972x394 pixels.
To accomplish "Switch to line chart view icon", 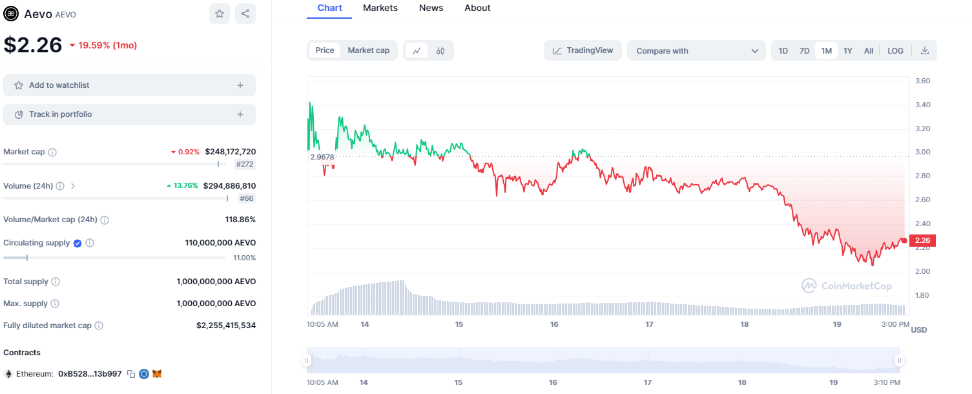I will (417, 50).
